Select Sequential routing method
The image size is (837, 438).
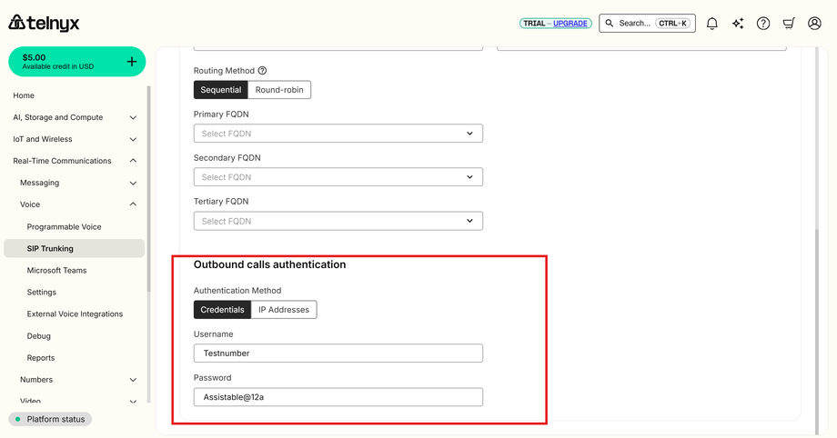click(220, 90)
